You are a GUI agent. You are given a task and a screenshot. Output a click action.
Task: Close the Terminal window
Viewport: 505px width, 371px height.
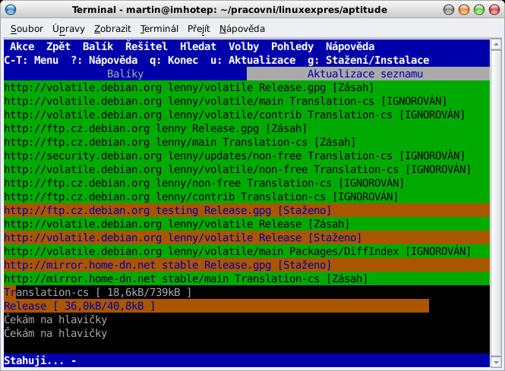point(490,9)
